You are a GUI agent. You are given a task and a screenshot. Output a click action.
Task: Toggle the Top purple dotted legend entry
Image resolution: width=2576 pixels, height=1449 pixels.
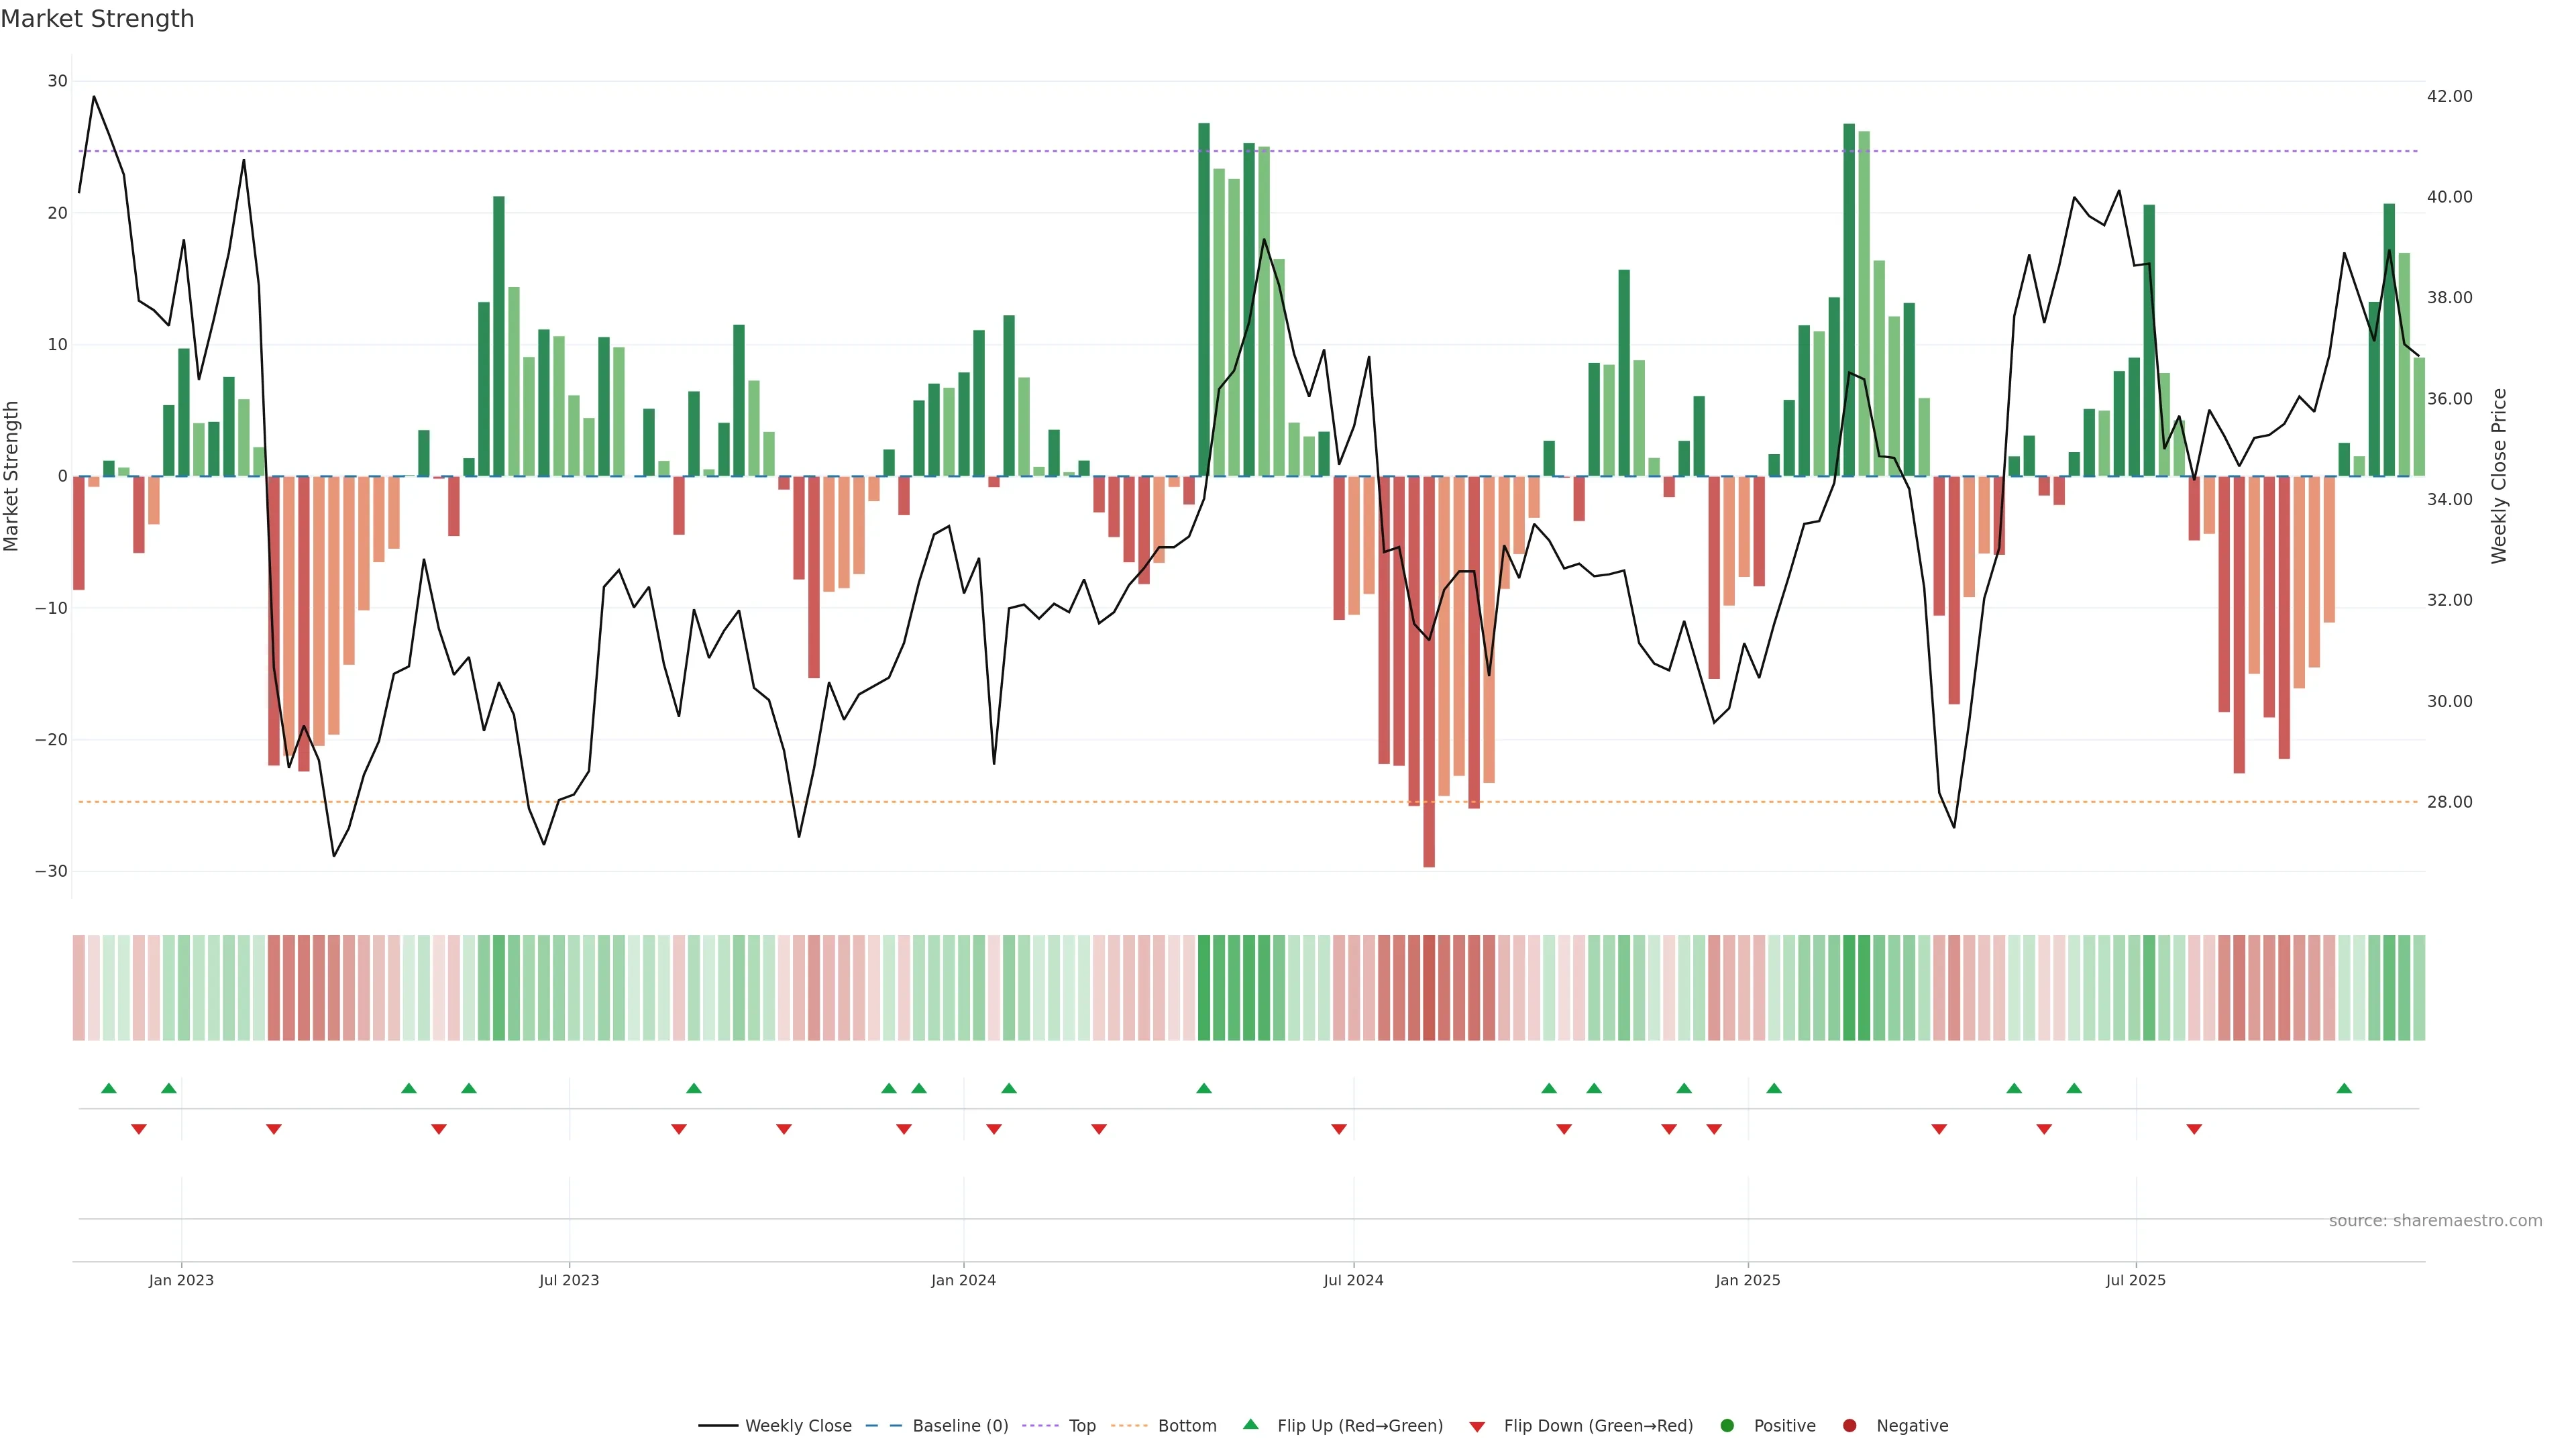pos(1081,1425)
